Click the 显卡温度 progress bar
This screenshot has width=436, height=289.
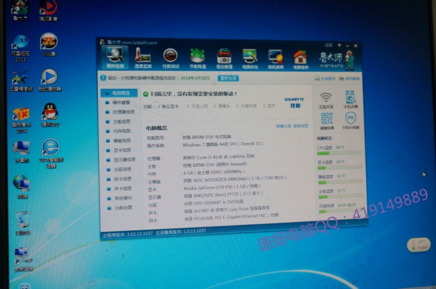pos(340,167)
